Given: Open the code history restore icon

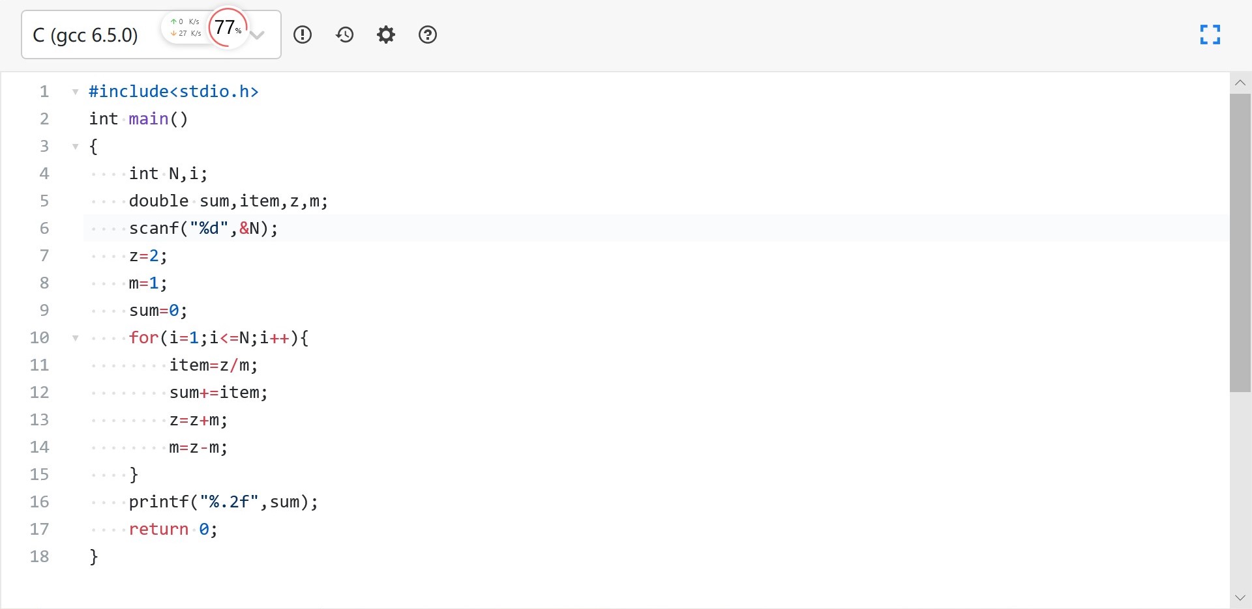Looking at the screenshot, I should 344,35.
